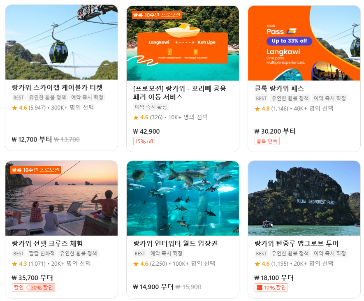Click the ₩ 42,900 ferry price
This screenshot has width=364, height=301.
pyautogui.click(x=146, y=132)
